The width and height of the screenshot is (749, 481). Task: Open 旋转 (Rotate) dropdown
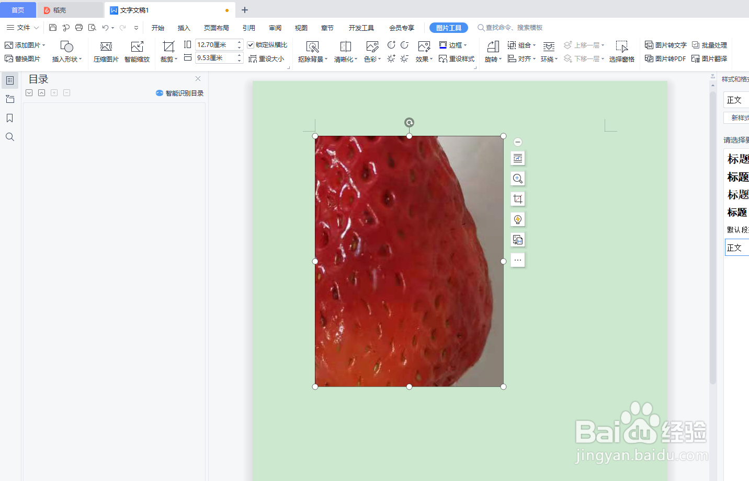(x=493, y=52)
